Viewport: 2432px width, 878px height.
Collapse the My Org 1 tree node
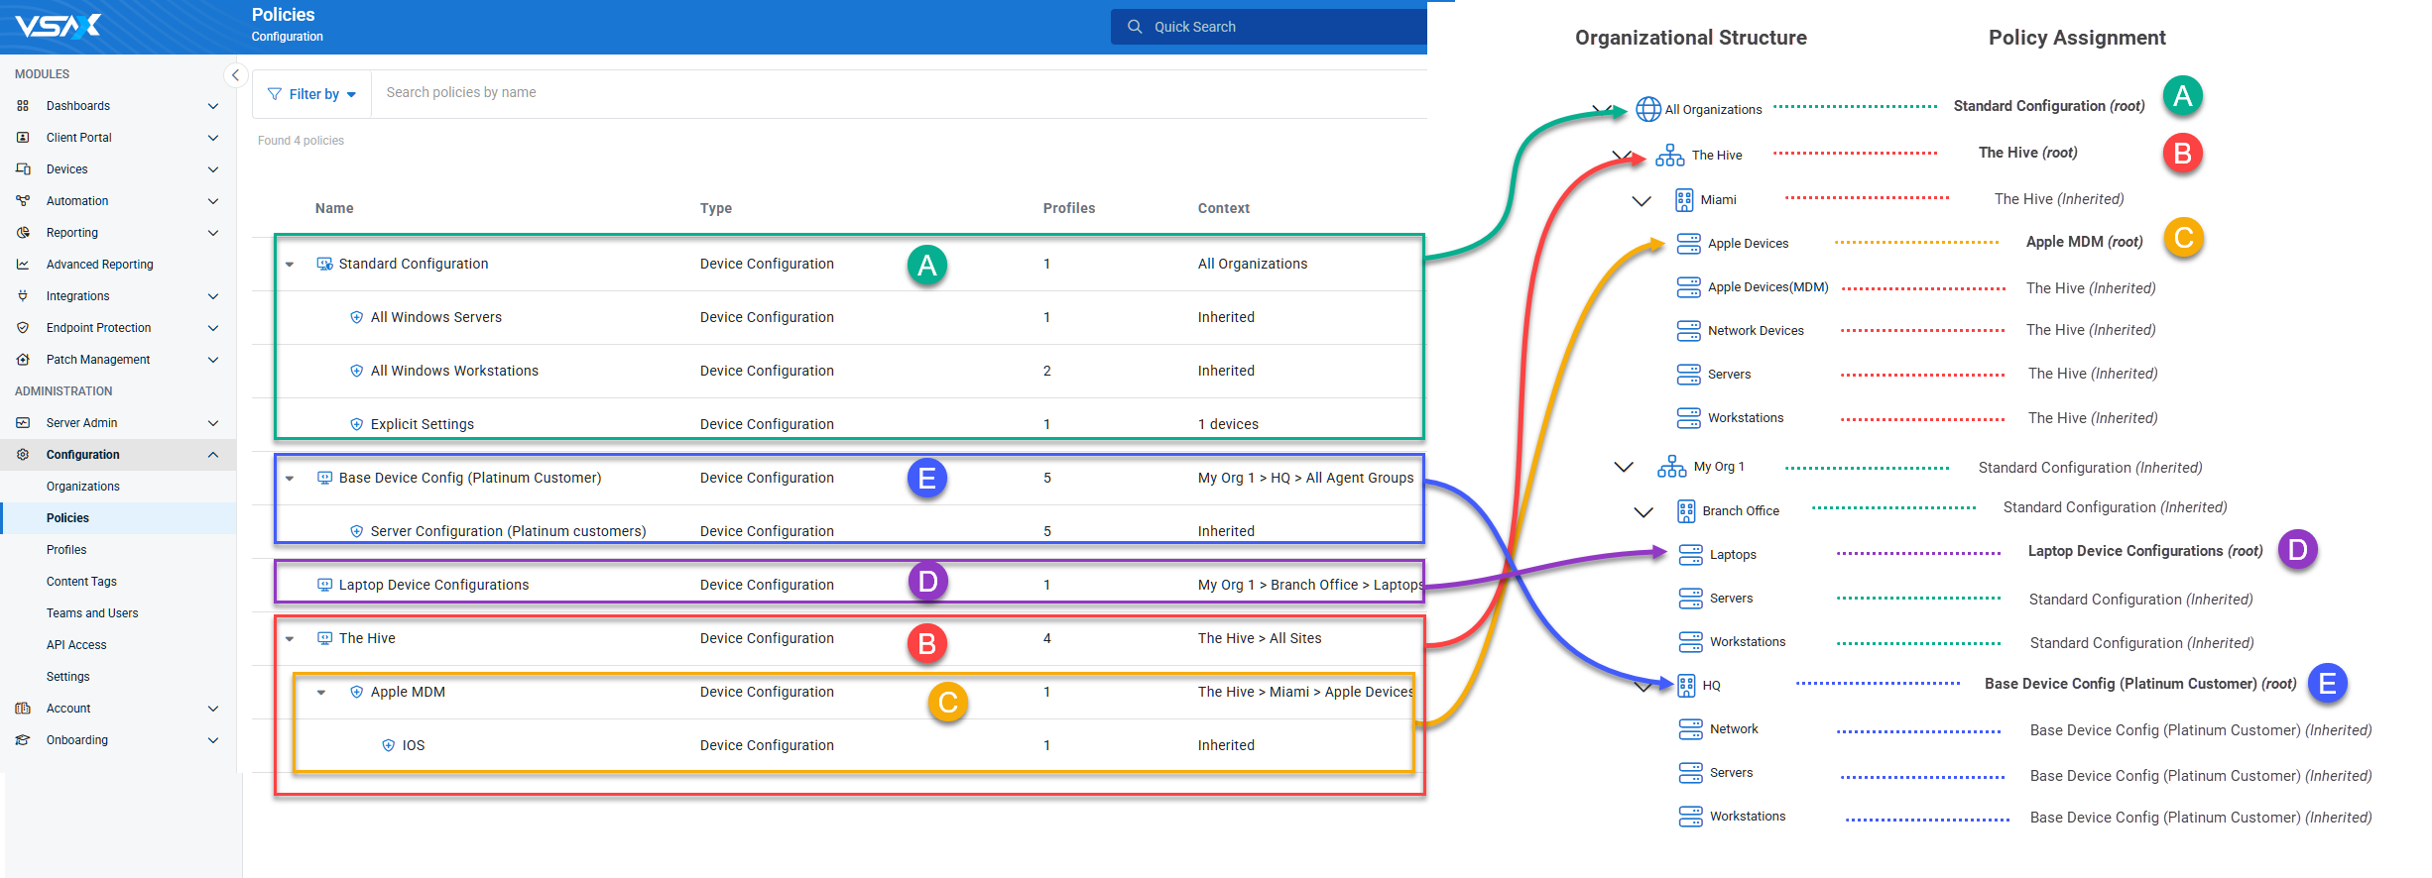(x=1624, y=467)
